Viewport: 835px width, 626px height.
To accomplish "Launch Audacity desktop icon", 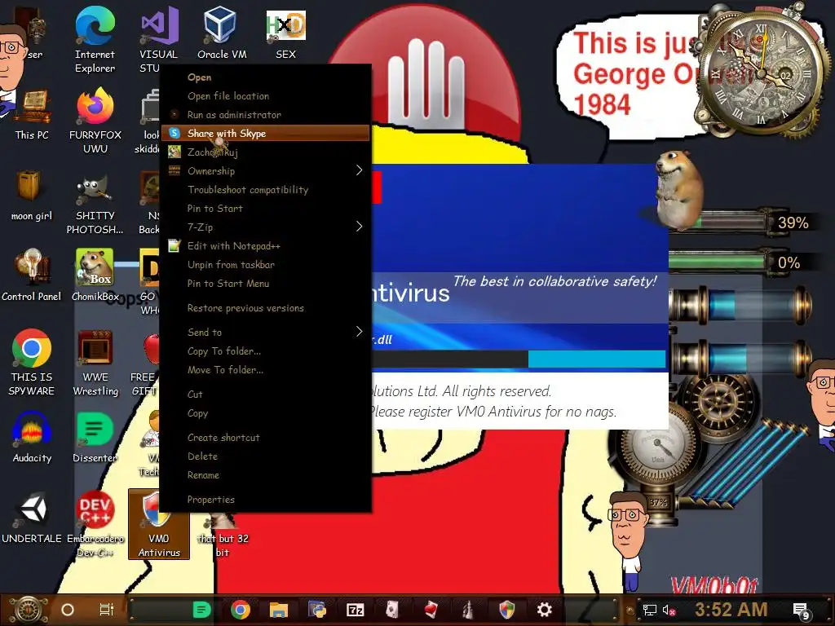I will tap(32, 438).
